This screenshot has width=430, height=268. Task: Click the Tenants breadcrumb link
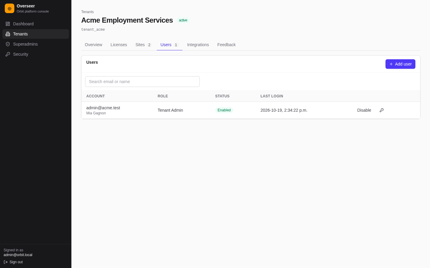pos(87,12)
